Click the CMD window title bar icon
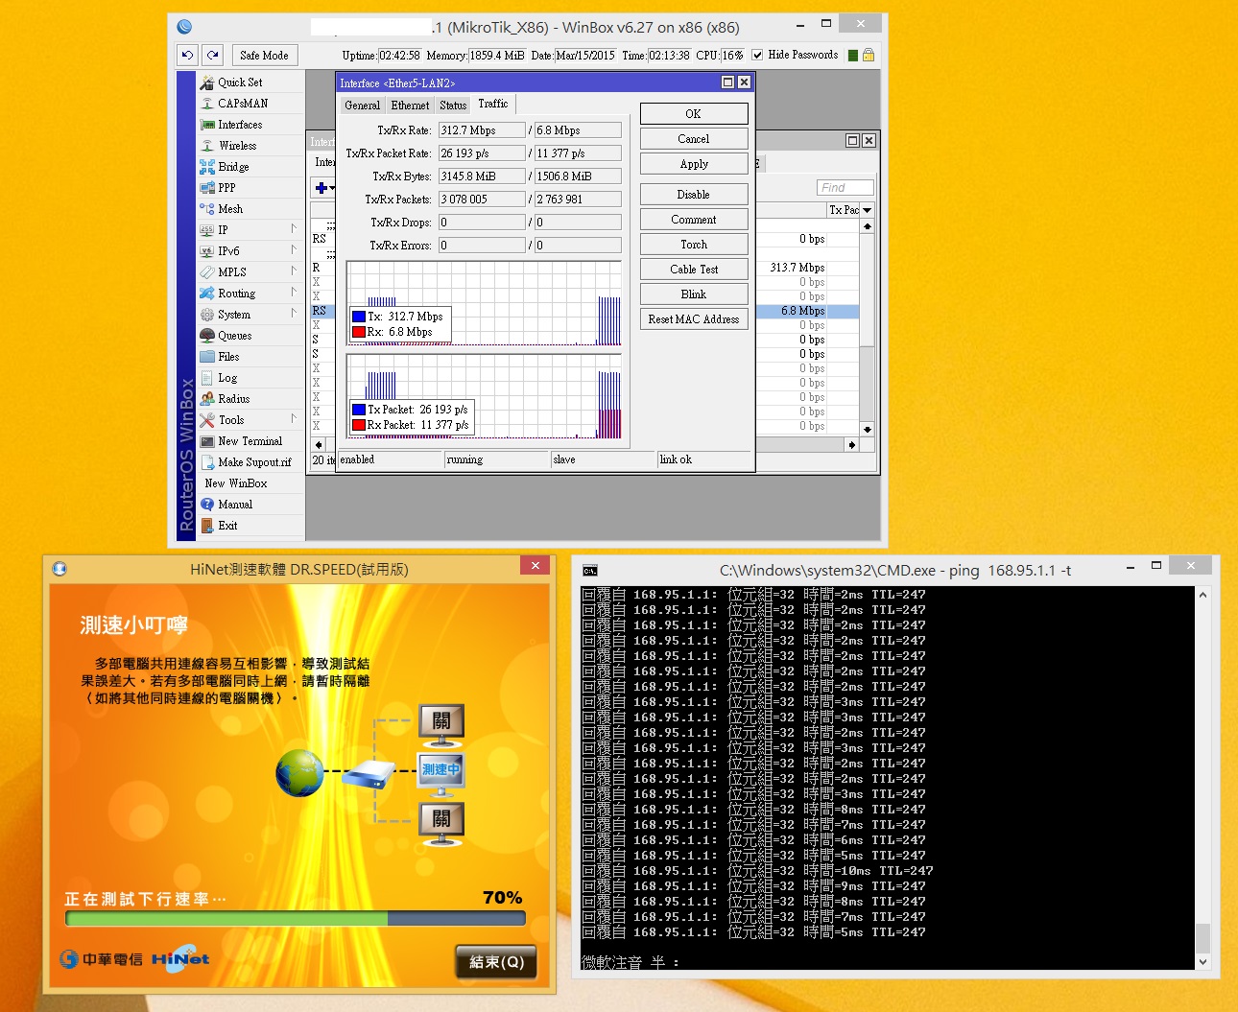The width and height of the screenshot is (1238, 1012). [x=590, y=571]
